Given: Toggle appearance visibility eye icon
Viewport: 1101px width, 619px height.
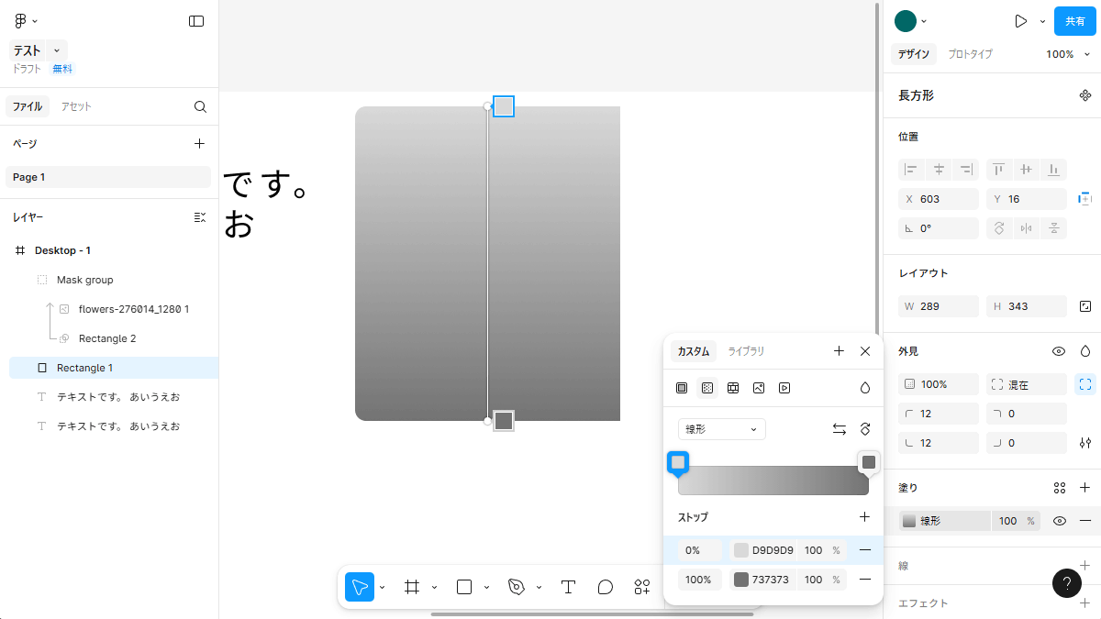Looking at the screenshot, I should tap(1059, 351).
